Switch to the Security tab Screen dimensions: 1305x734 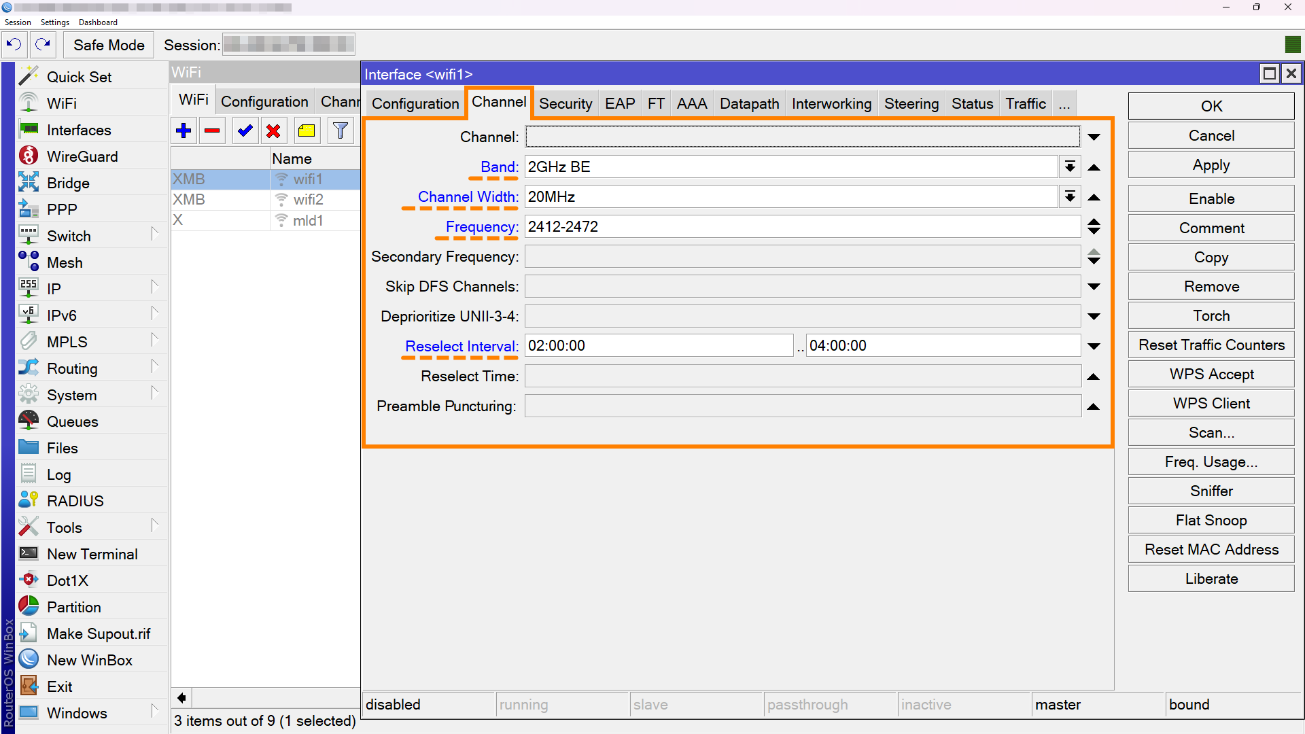[565, 103]
